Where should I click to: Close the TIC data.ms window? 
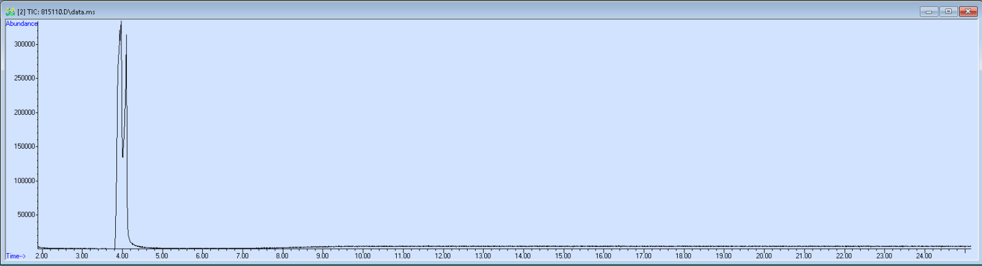(968, 12)
